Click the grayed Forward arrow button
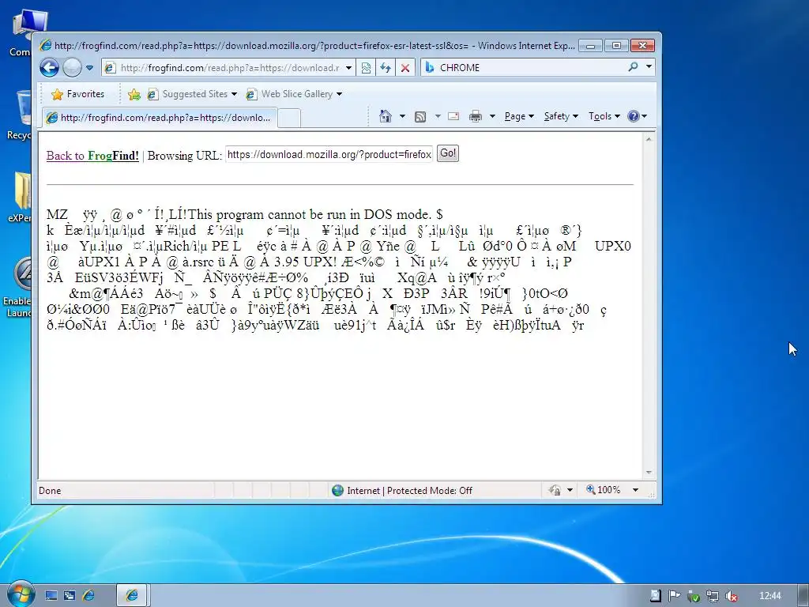Image resolution: width=809 pixels, height=607 pixels. (72, 68)
